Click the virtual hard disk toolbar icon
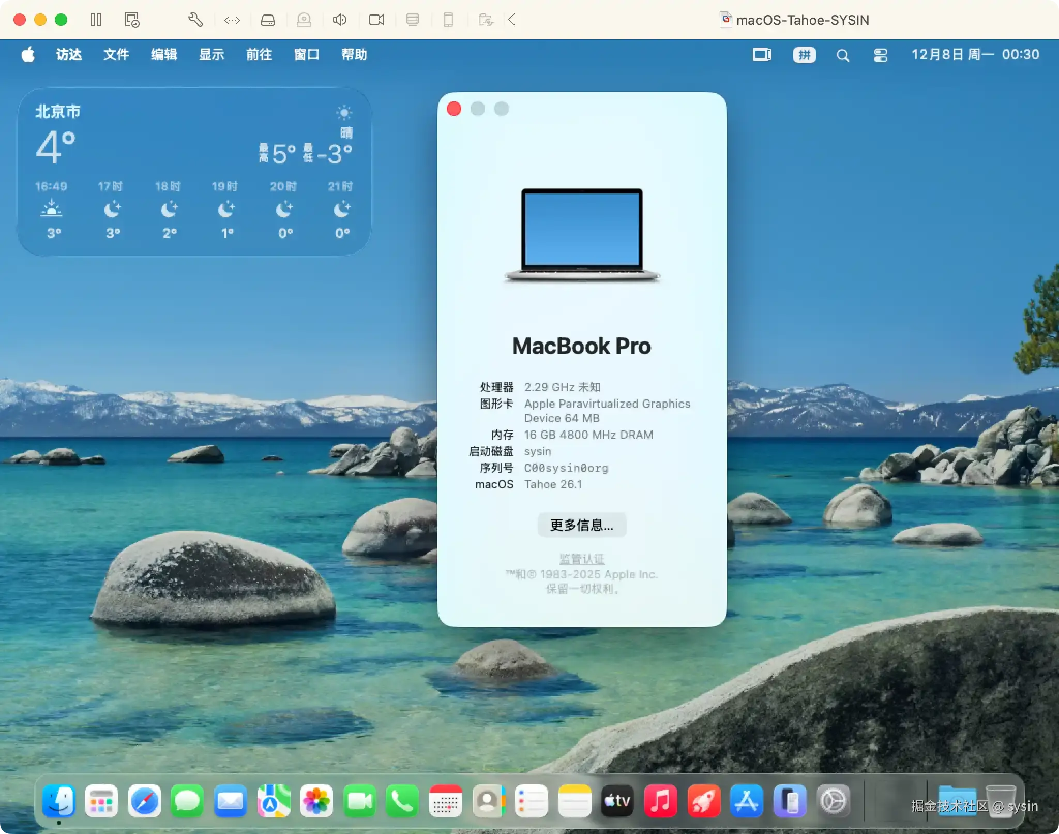This screenshot has width=1059, height=834. click(268, 20)
